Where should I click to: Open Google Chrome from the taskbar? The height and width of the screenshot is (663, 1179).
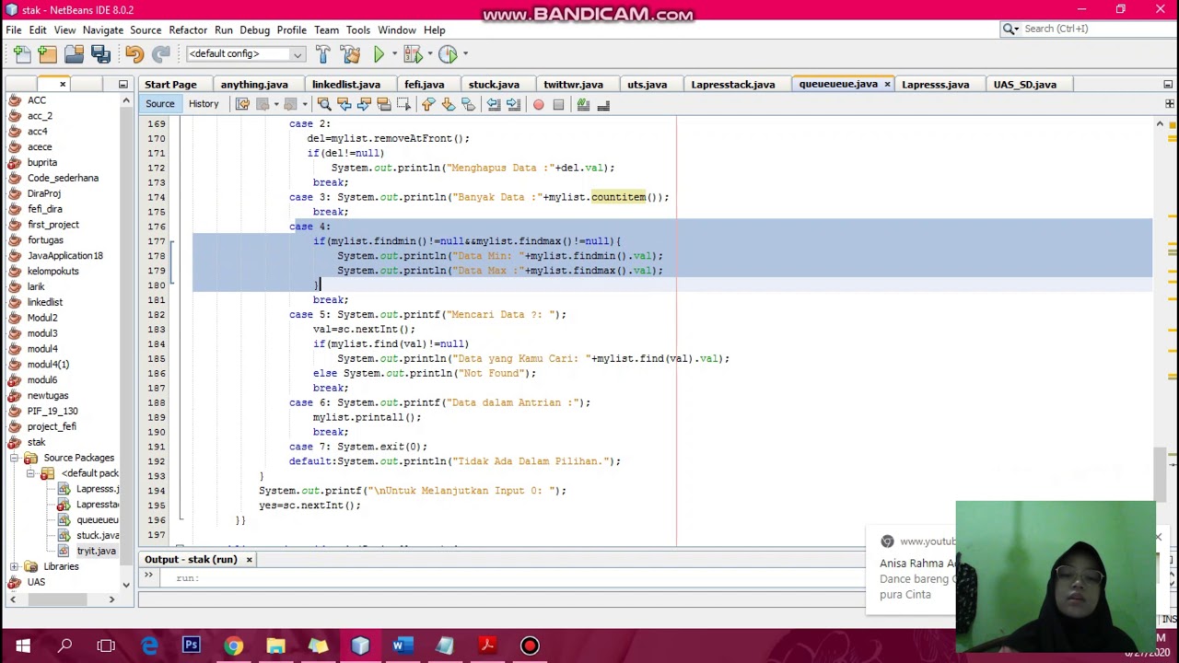(x=234, y=646)
